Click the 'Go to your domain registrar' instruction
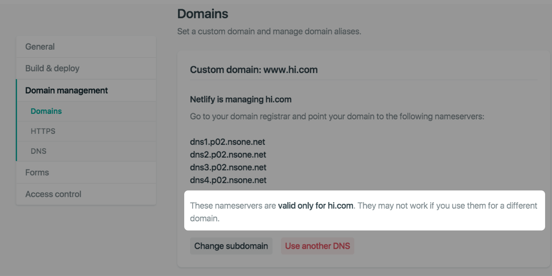Viewport: 552px width, 276px height. (337, 116)
